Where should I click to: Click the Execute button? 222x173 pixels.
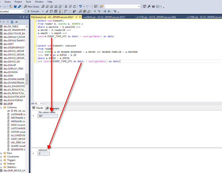pos(33,11)
